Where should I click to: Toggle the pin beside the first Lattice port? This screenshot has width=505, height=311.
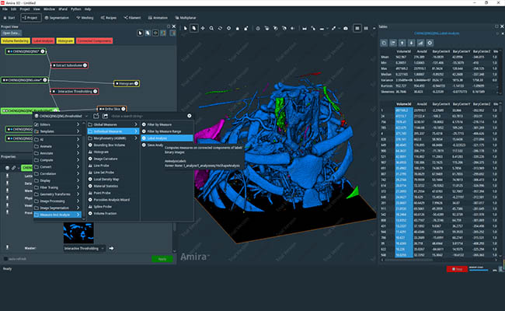click(x=8, y=176)
